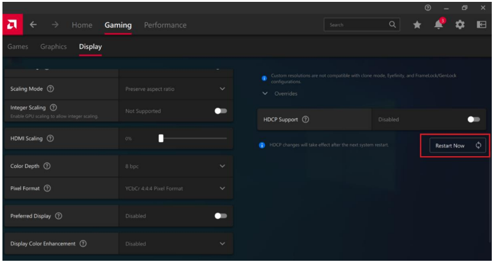
Task: Click help icon beside Pixel Format
Action: [x=47, y=188]
